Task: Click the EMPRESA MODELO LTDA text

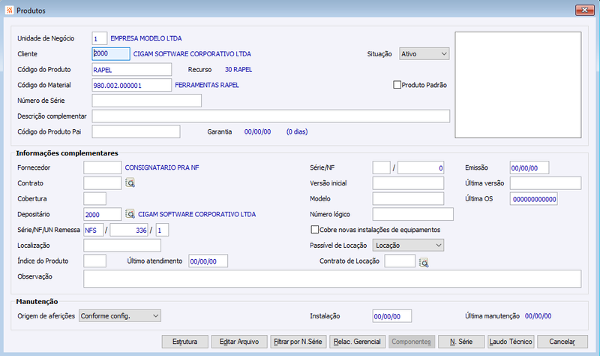Action: (x=146, y=38)
